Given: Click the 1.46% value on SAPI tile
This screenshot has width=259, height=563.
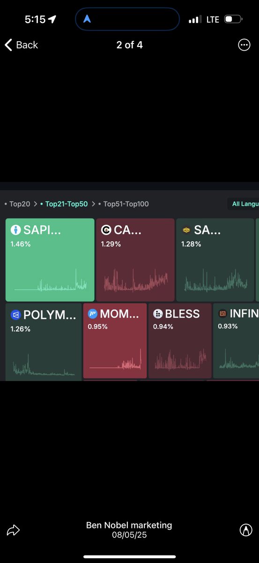Looking at the screenshot, I should click(x=21, y=244).
